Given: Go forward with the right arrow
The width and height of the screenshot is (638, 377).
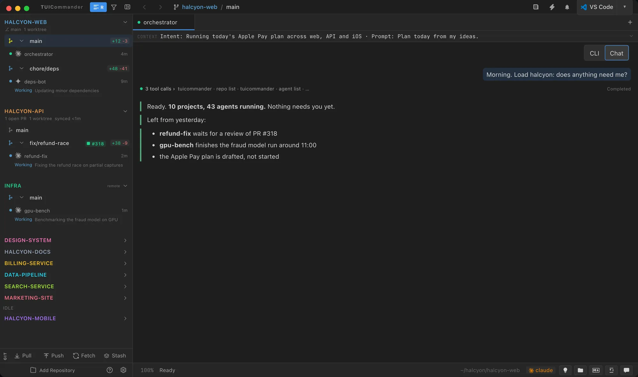Looking at the screenshot, I should 160,7.
